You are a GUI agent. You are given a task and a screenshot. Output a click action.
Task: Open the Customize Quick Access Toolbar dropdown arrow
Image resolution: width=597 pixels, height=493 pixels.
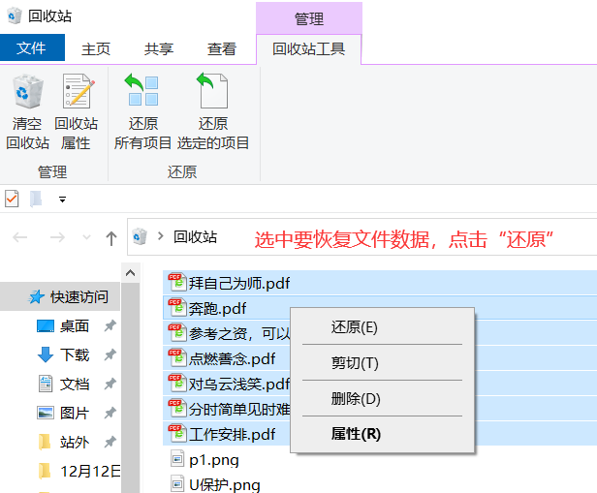[62, 199]
